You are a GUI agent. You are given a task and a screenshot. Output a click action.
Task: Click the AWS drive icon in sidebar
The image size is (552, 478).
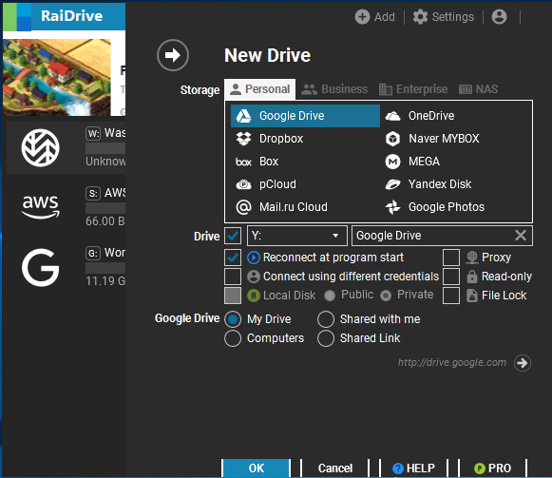pos(41,207)
